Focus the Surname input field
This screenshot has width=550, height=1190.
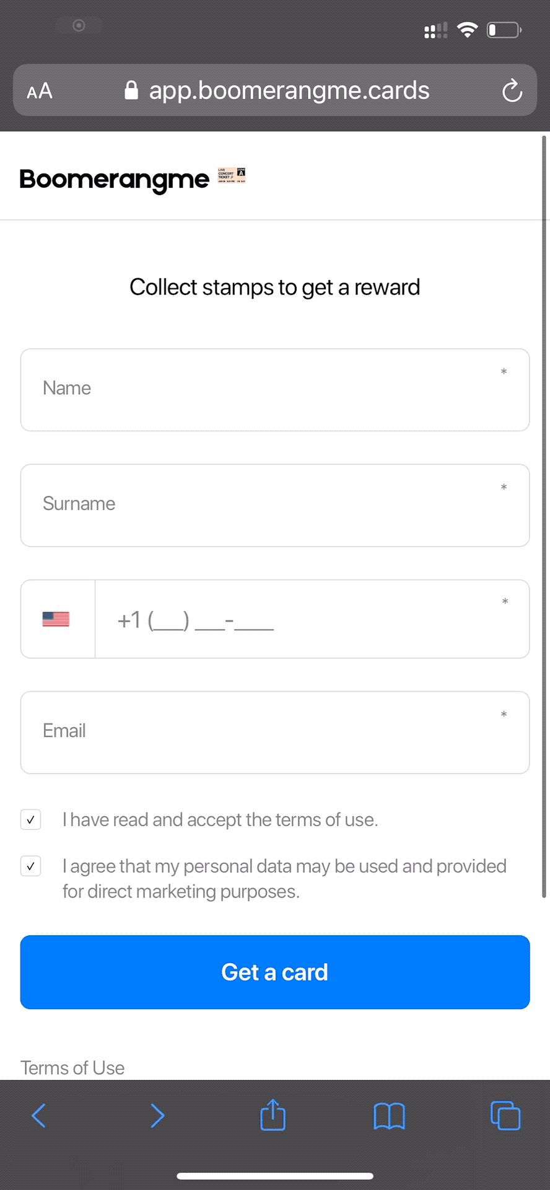[274, 505]
